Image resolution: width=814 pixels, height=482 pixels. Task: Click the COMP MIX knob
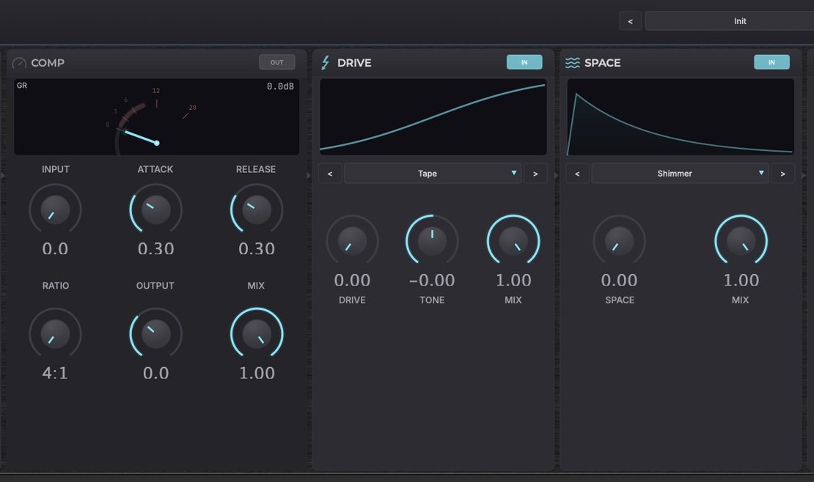[x=257, y=333]
